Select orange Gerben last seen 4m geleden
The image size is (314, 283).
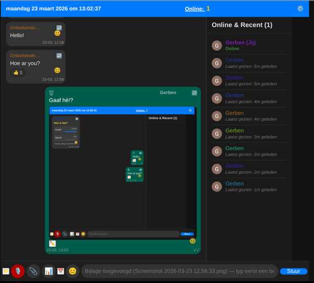[x=249, y=116]
